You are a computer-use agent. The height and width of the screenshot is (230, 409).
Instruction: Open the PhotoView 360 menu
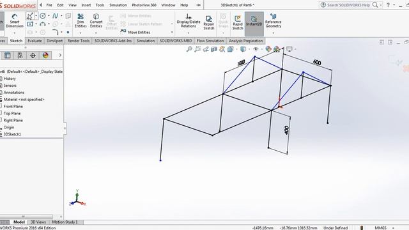click(144, 5)
